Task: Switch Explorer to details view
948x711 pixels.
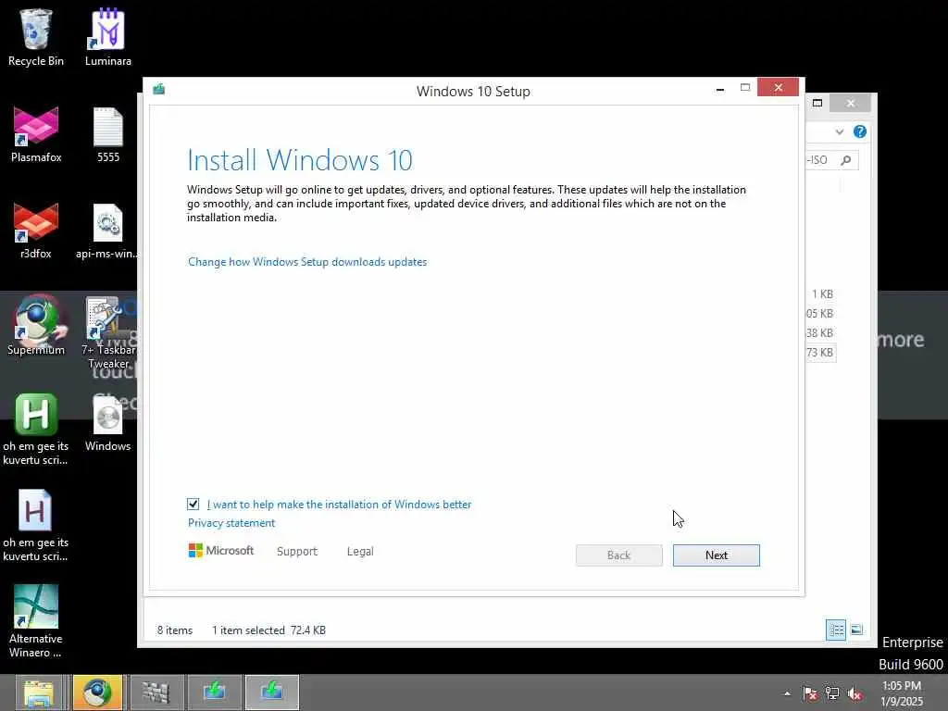Action: click(x=836, y=630)
